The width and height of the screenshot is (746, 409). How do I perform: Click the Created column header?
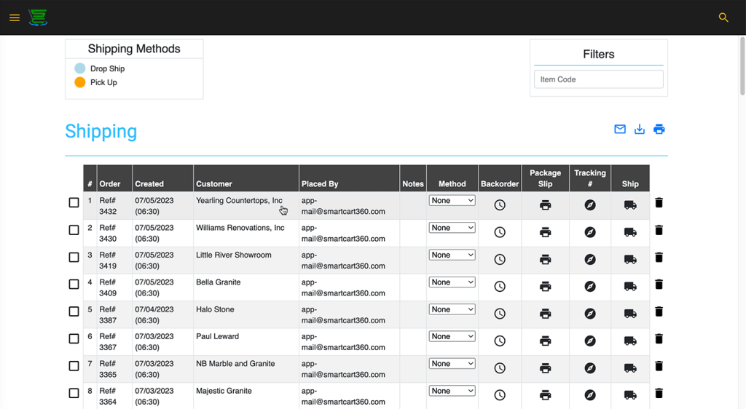(149, 184)
